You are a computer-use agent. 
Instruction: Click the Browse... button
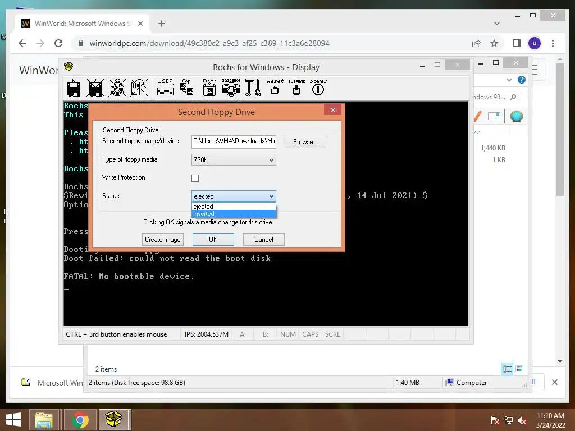click(x=305, y=142)
